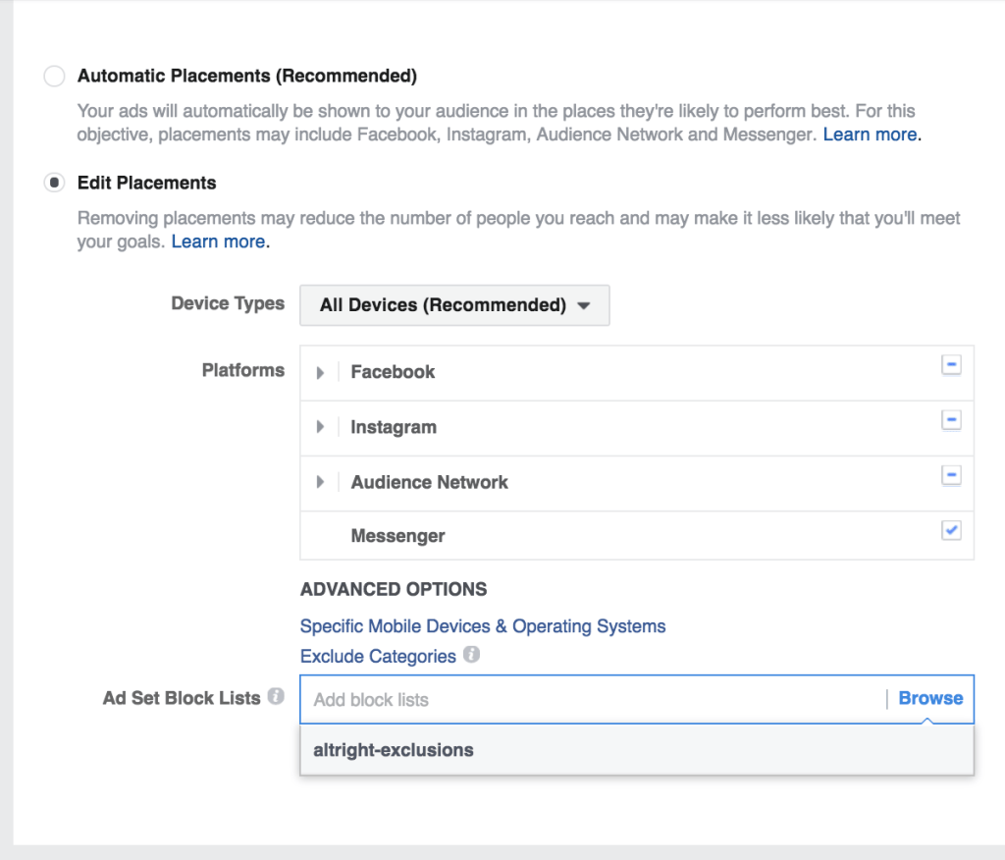Click info icon beside Ad Set Block Lists
The width and height of the screenshot is (1005, 860).
click(x=276, y=696)
